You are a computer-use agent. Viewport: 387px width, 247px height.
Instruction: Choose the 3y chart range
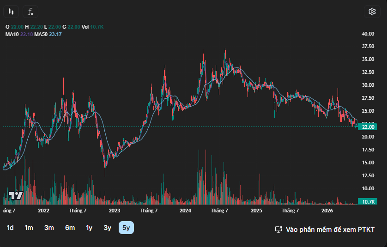(107, 228)
